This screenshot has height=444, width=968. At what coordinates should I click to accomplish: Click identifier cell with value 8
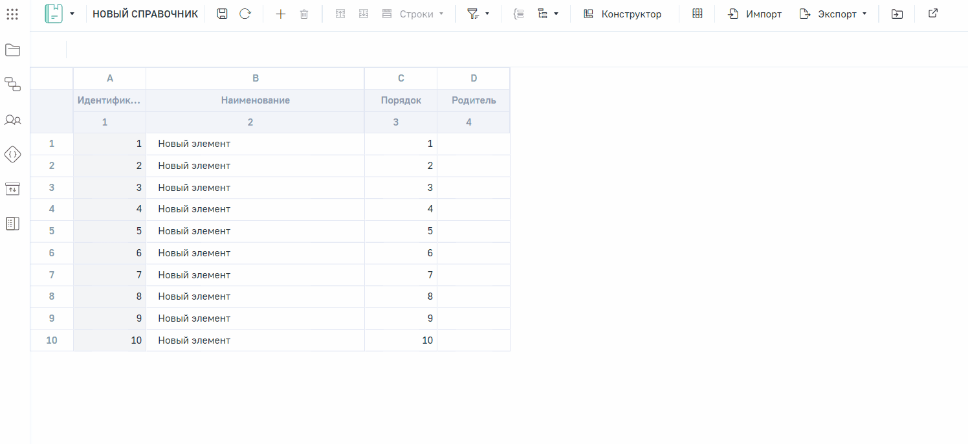click(110, 296)
